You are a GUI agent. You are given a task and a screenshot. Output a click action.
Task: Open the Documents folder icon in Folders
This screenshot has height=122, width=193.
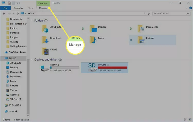point(141,29)
